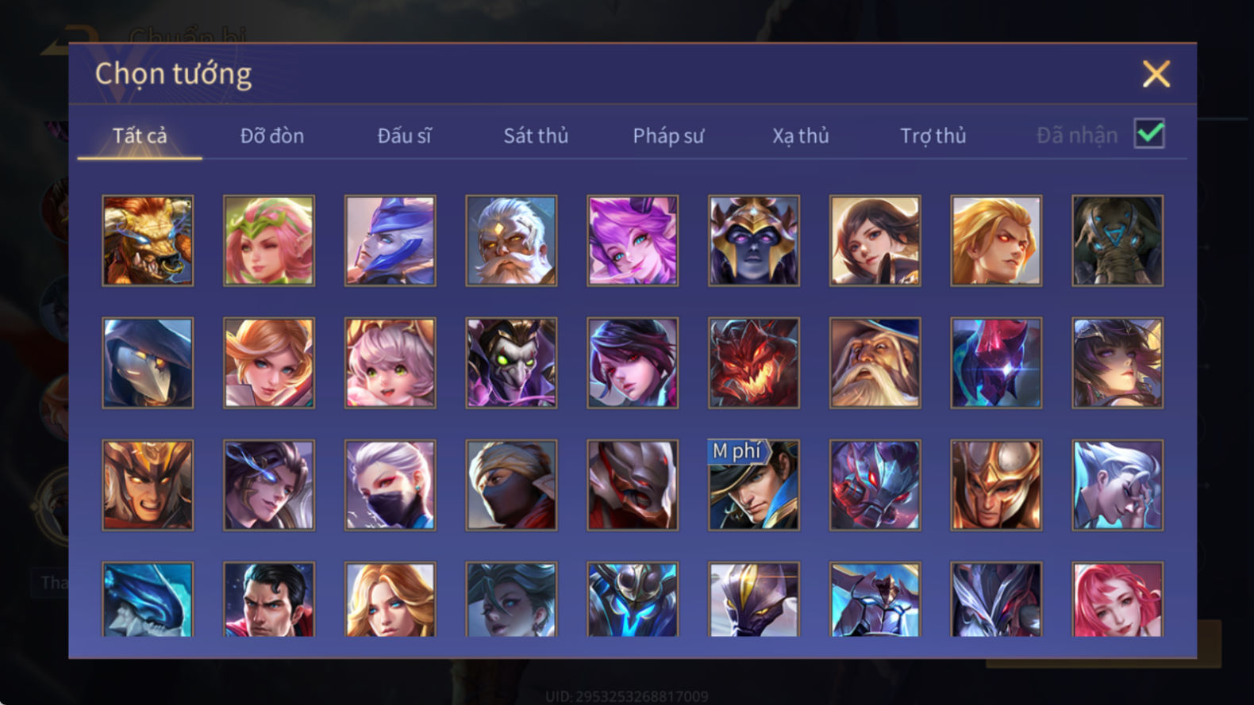Viewport: 1254px width, 705px height.
Task: Switch to the 'Pháp sư' tab
Action: (x=668, y=136)
